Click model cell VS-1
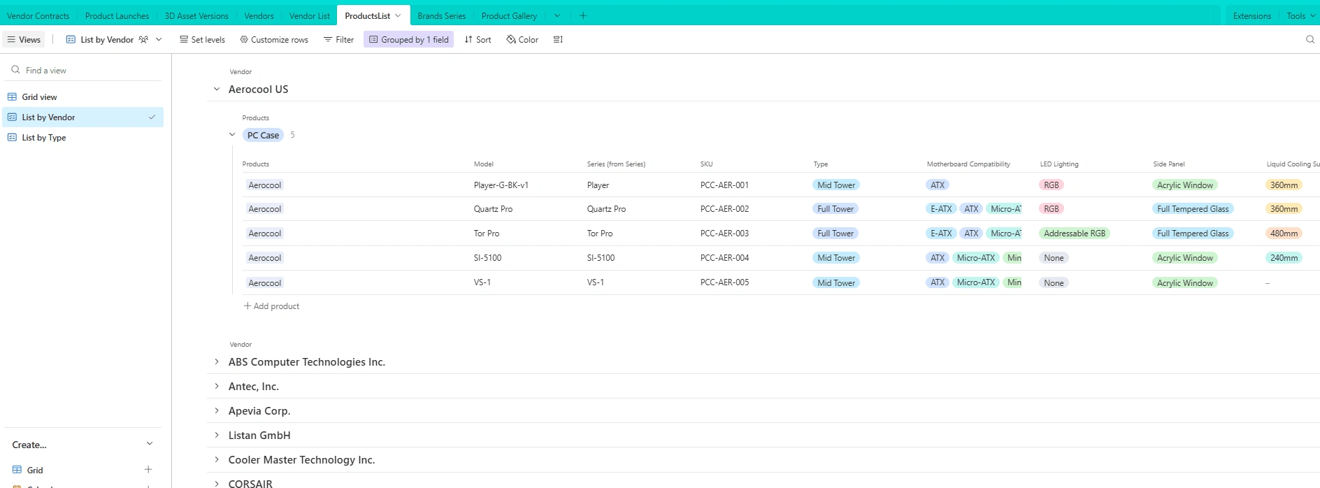 tap(482, 282)
